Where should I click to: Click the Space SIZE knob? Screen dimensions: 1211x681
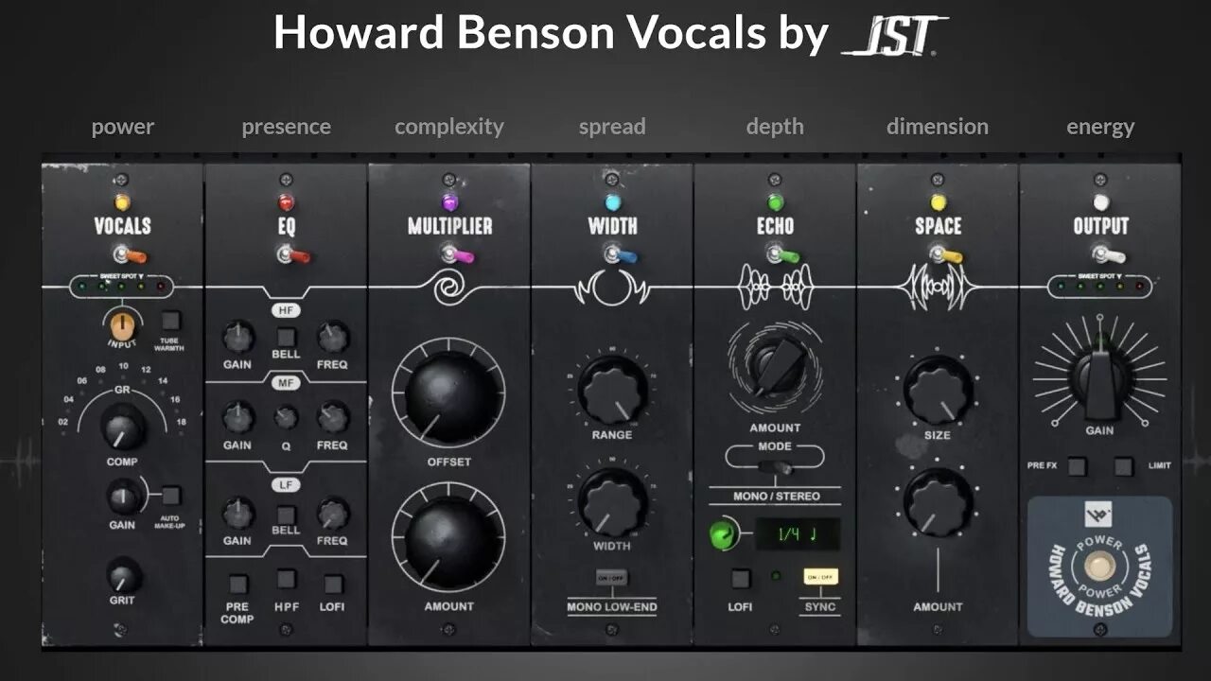(938, 390)
